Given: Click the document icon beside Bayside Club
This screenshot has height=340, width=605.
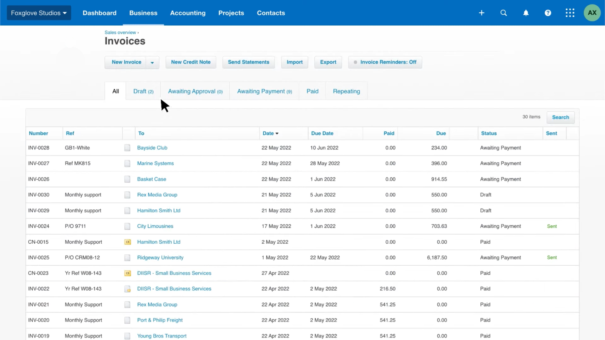Looking at the screenshot, I should 127,148.
